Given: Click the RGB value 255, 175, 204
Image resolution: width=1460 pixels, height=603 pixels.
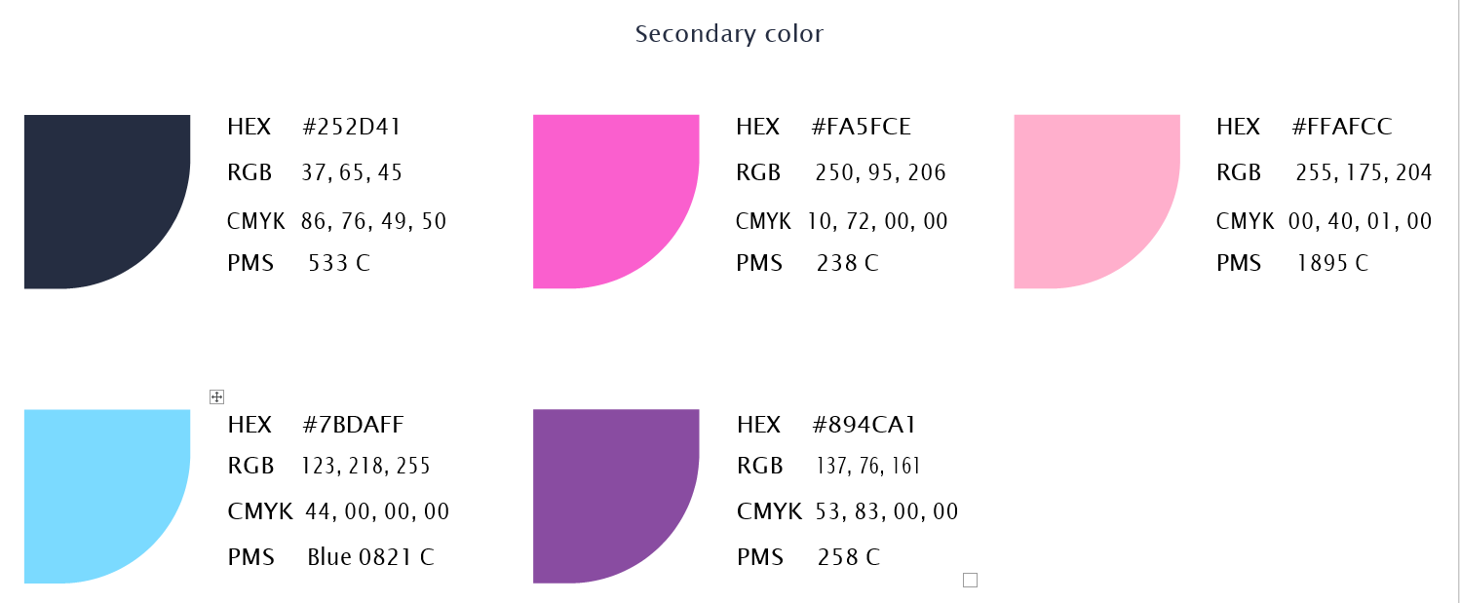Looking at the screenshot, I should coord(1364,173).
